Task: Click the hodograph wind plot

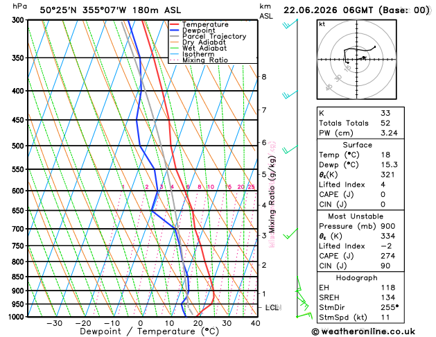Action: 357,59
